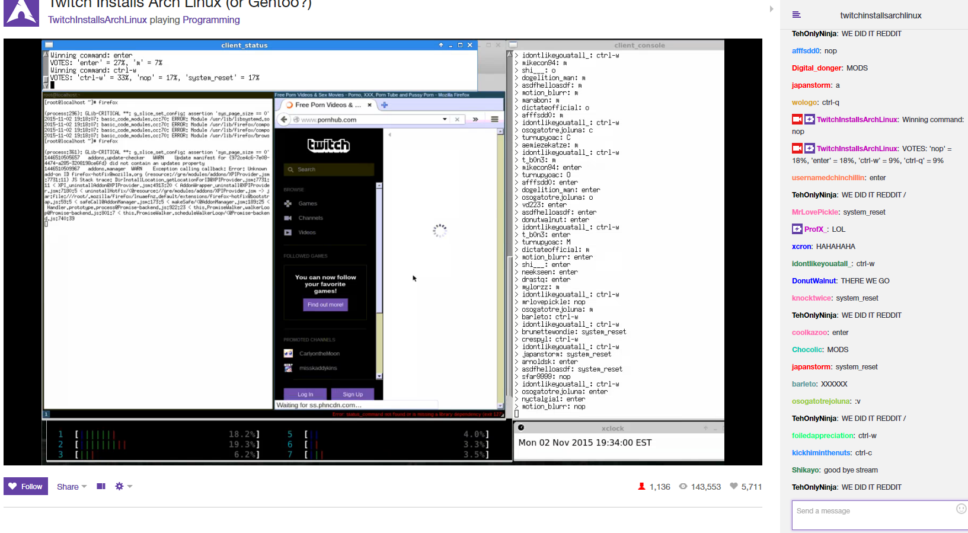The height and width of the screenshot is (533, 968).
Task: Toggle theater mode icon below the player
Action: tap(101, 486)
